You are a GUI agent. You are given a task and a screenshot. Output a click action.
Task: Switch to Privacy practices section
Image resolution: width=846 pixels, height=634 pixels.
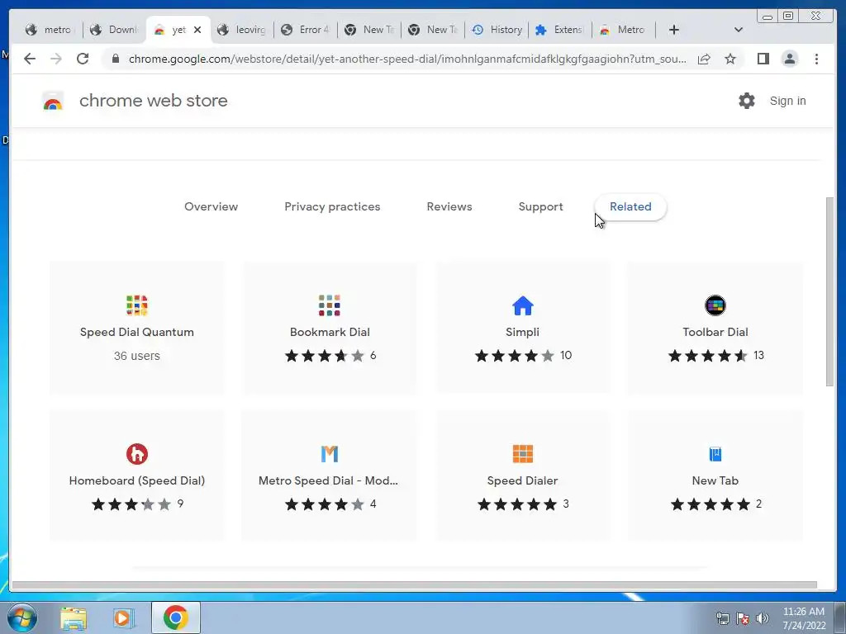[x=332, y=206]
